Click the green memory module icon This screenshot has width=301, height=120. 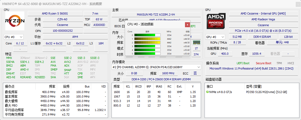196,43
